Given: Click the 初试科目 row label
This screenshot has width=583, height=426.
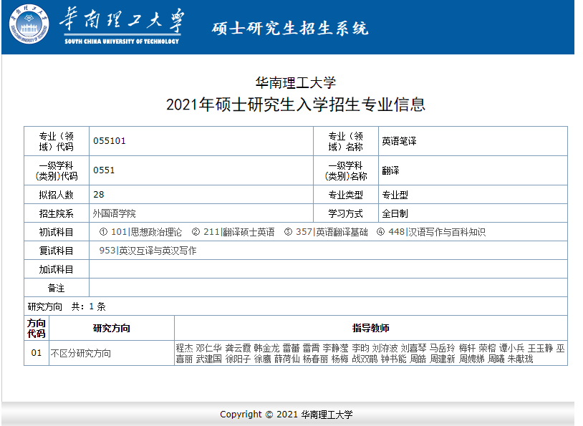Looking at the screenshot, I should coord(56,232).
